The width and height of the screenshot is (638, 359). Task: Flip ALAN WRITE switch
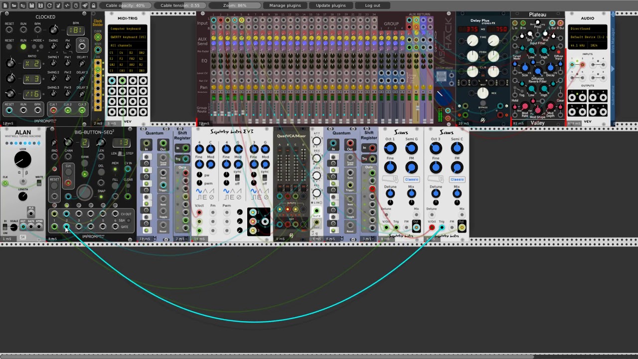39,183
